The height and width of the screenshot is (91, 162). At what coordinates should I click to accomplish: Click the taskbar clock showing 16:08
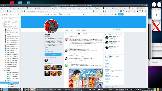click(148, 89)
